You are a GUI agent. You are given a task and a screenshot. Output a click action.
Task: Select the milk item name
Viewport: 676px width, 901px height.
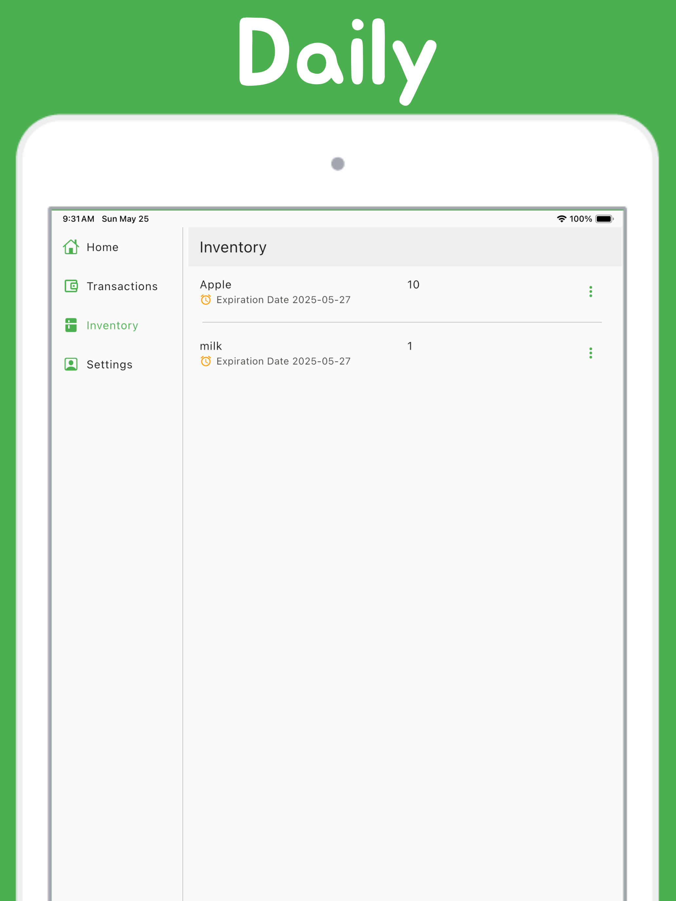click(211, 346)
